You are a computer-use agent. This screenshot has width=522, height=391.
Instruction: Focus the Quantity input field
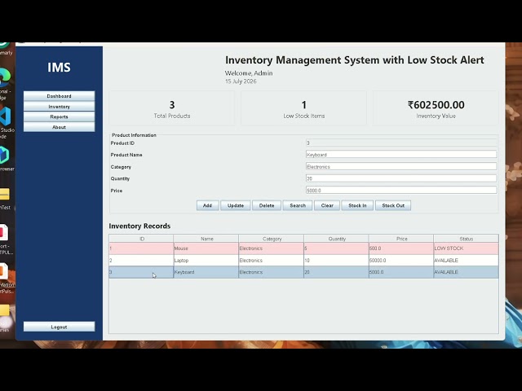click(401, 178)
